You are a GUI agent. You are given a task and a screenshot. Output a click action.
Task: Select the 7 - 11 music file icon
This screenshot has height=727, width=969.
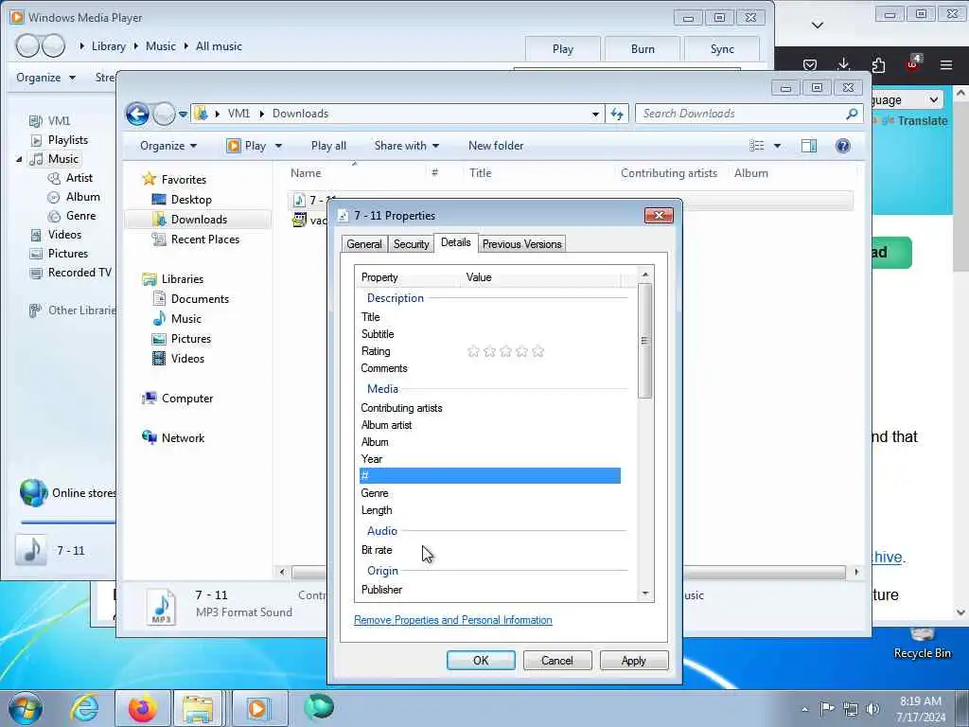point(299,200)
